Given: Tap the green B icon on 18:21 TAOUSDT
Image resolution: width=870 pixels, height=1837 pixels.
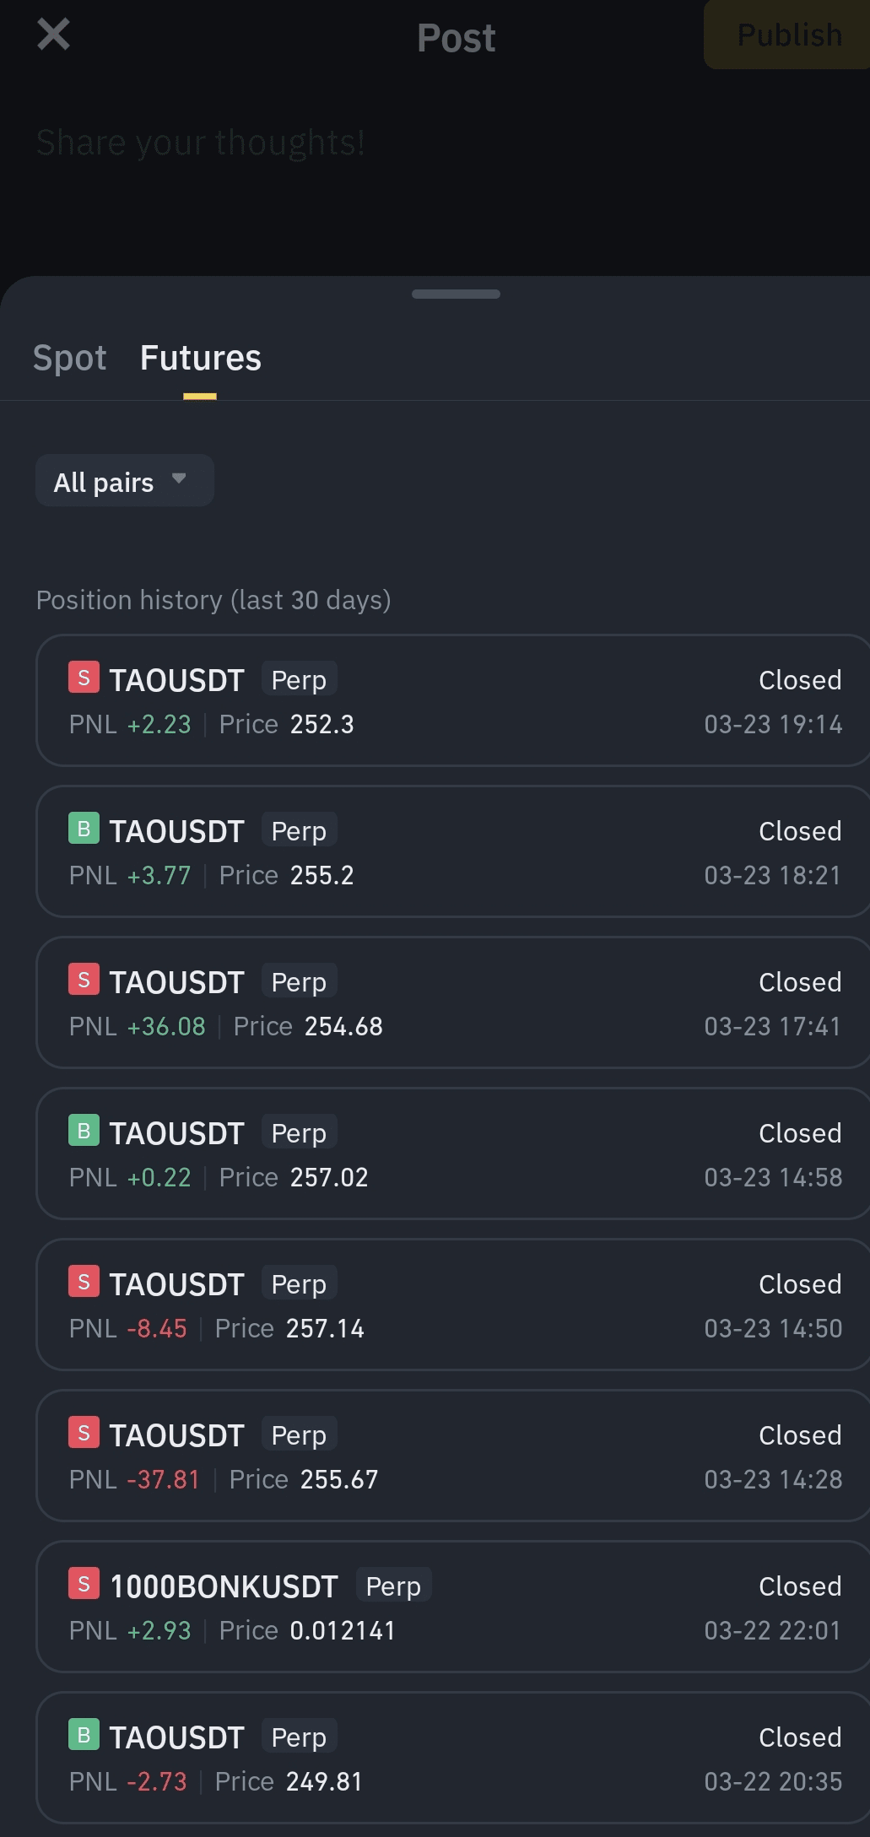Looking at the screenshot, I should [x=84, y=829].
